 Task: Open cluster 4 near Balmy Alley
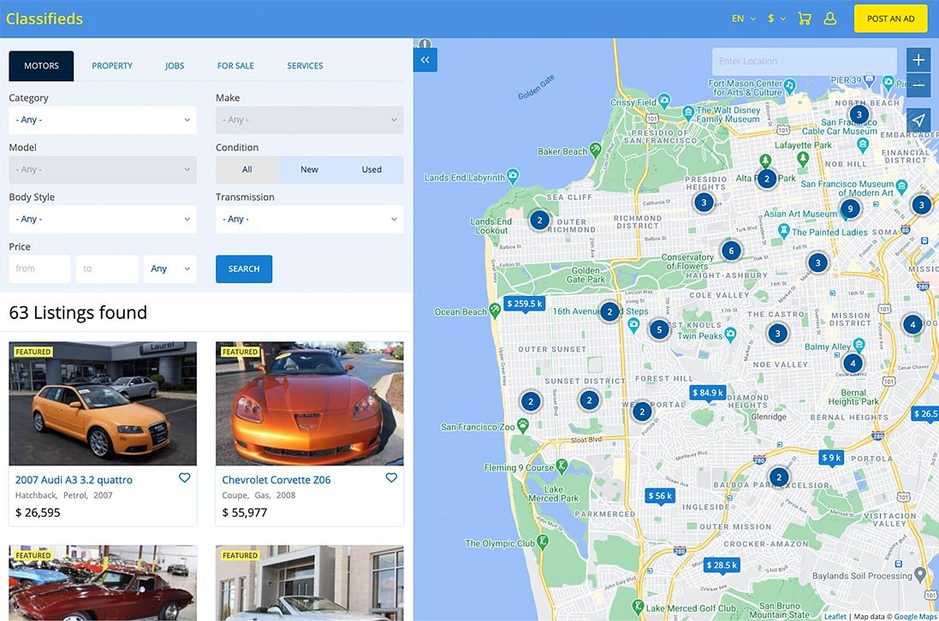[853, 364]
